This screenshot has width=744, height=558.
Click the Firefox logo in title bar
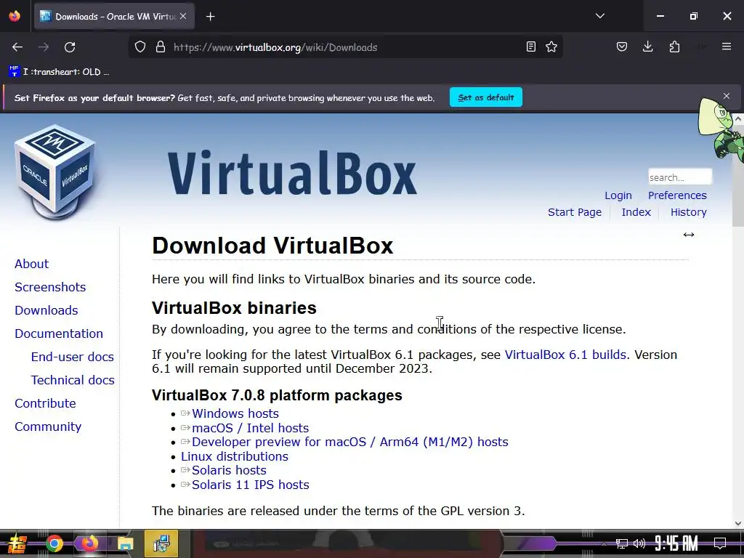(15, 16)
